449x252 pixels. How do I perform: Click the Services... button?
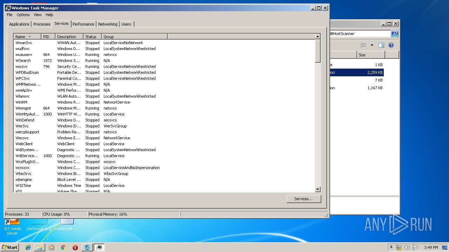[x=304, y=199]
